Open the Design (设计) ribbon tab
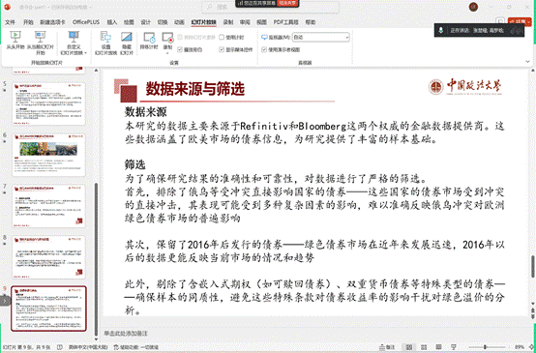Screen dimensions: 536x353 146,22
